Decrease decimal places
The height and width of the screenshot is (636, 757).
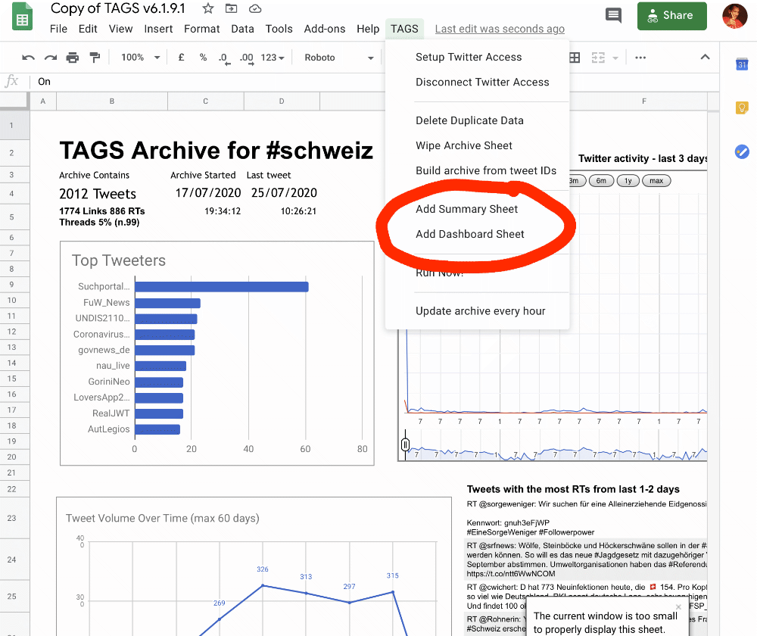224,58
